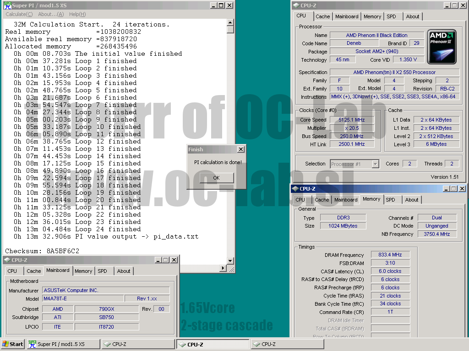Screen dimensions: 469x351
Task: Click the Core Speed value 5125.1 MHz
Action: [352, 120]
